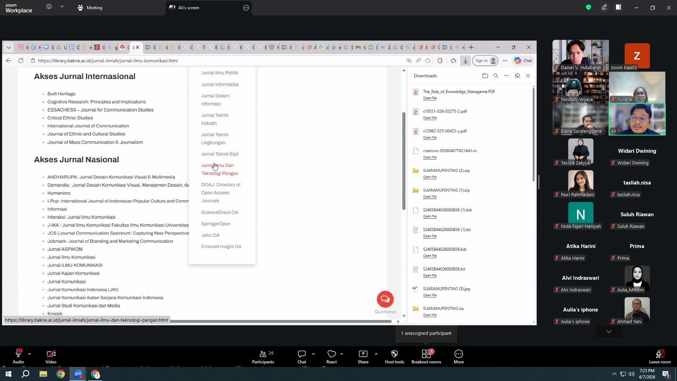Click the green encryption shield icon
The width and height of the screenshot is (677, 381).
coord(588,7)
